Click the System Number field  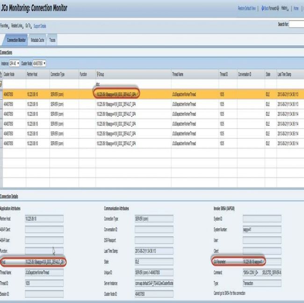262,230
